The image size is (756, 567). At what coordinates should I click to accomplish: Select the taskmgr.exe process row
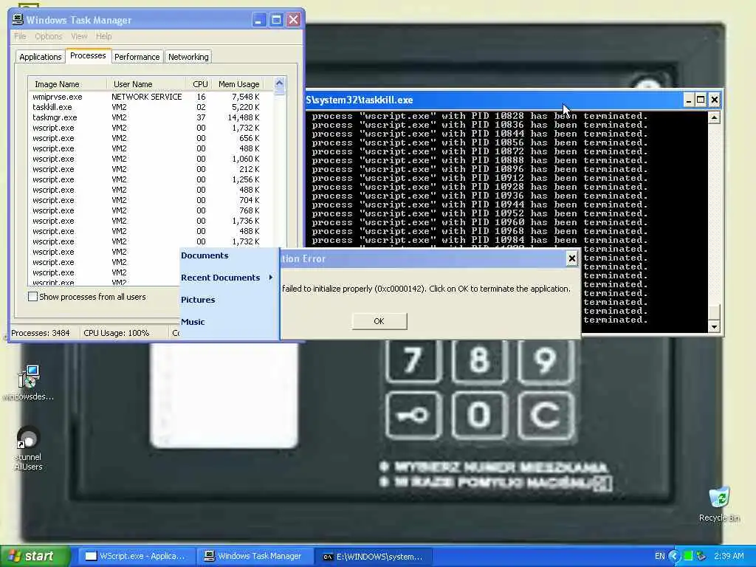[x=146, y=117]
